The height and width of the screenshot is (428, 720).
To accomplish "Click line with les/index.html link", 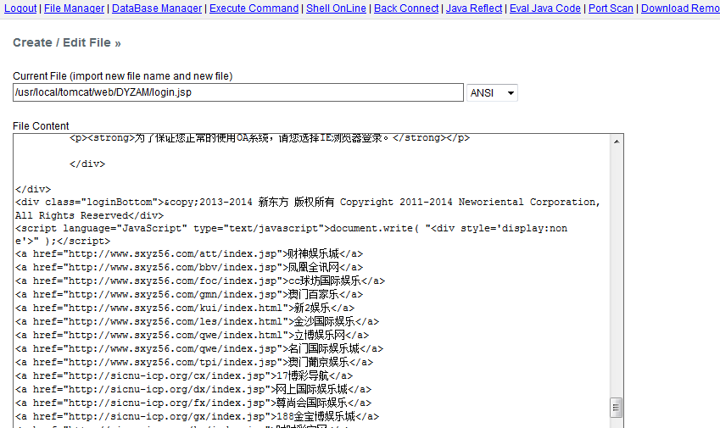I will click(197, 321).
